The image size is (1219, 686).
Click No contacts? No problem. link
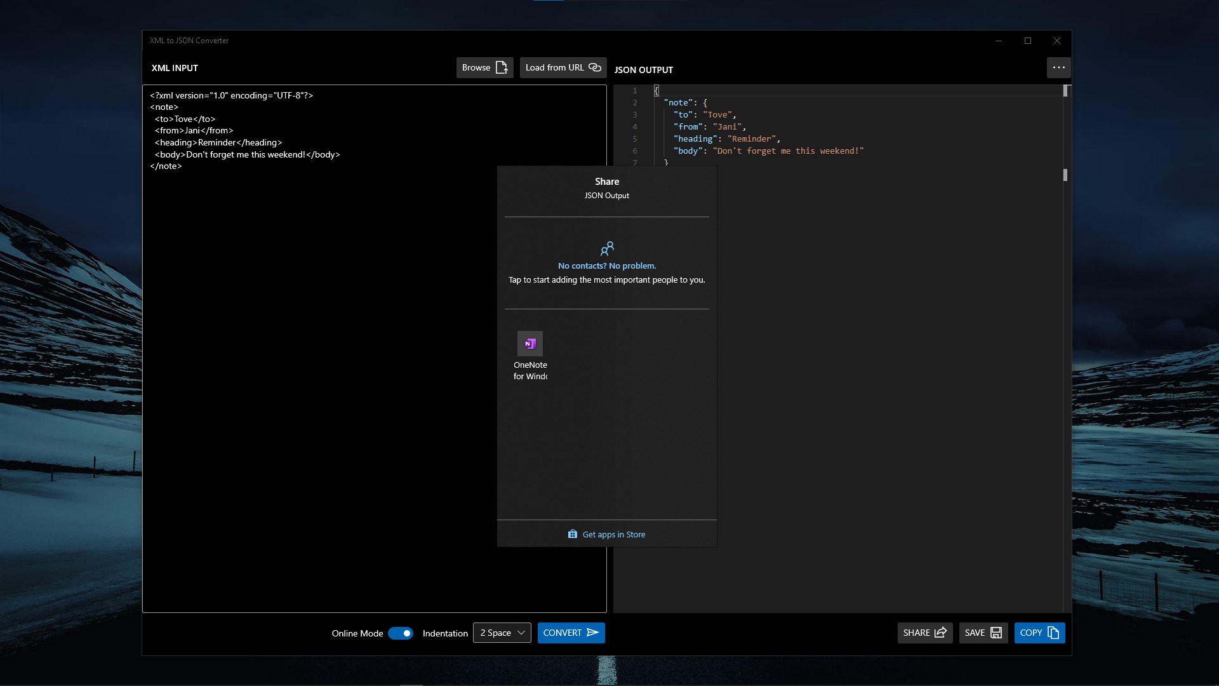[x=607, y=266]
